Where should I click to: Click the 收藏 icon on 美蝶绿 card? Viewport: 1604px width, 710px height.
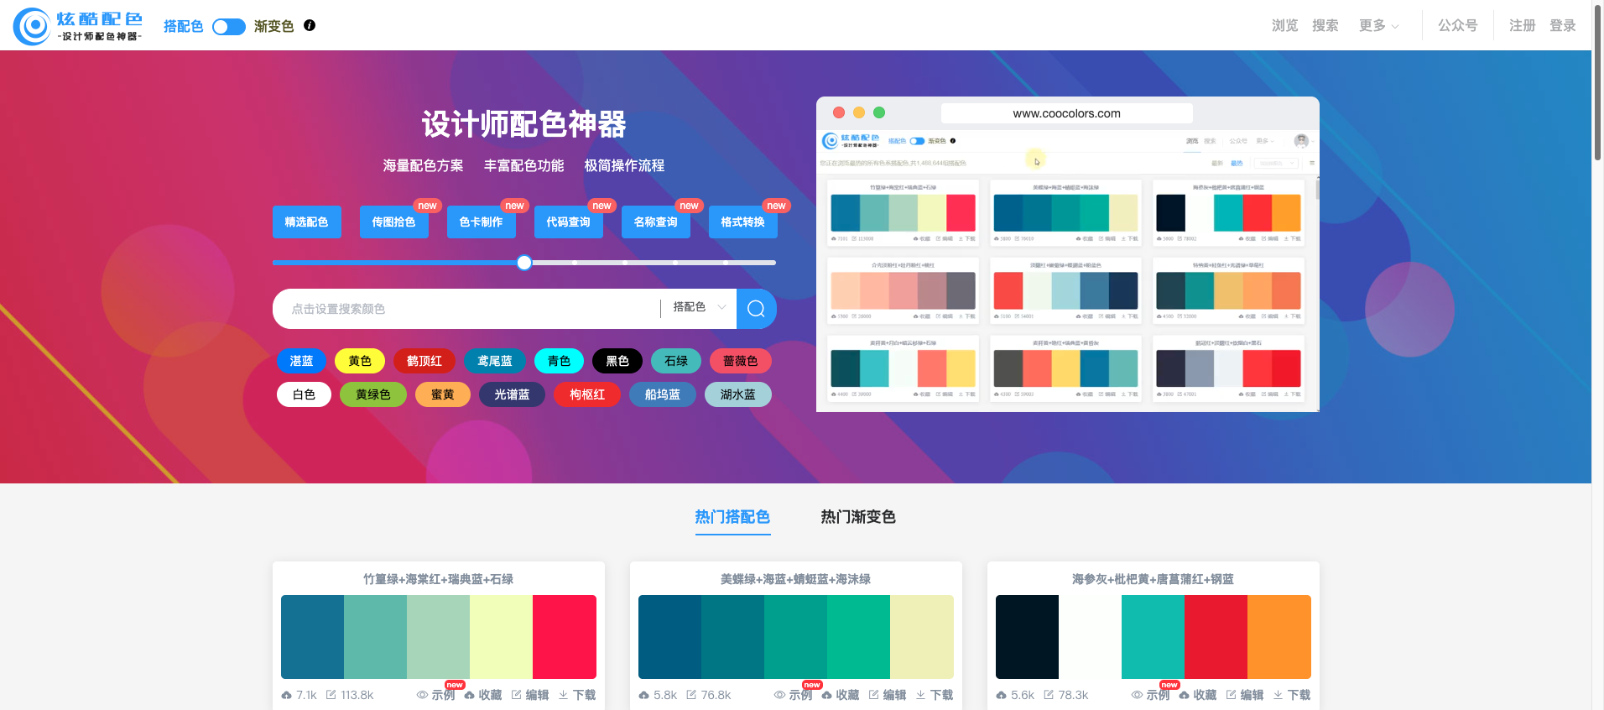pyautogui.click(x=827, y=695)
